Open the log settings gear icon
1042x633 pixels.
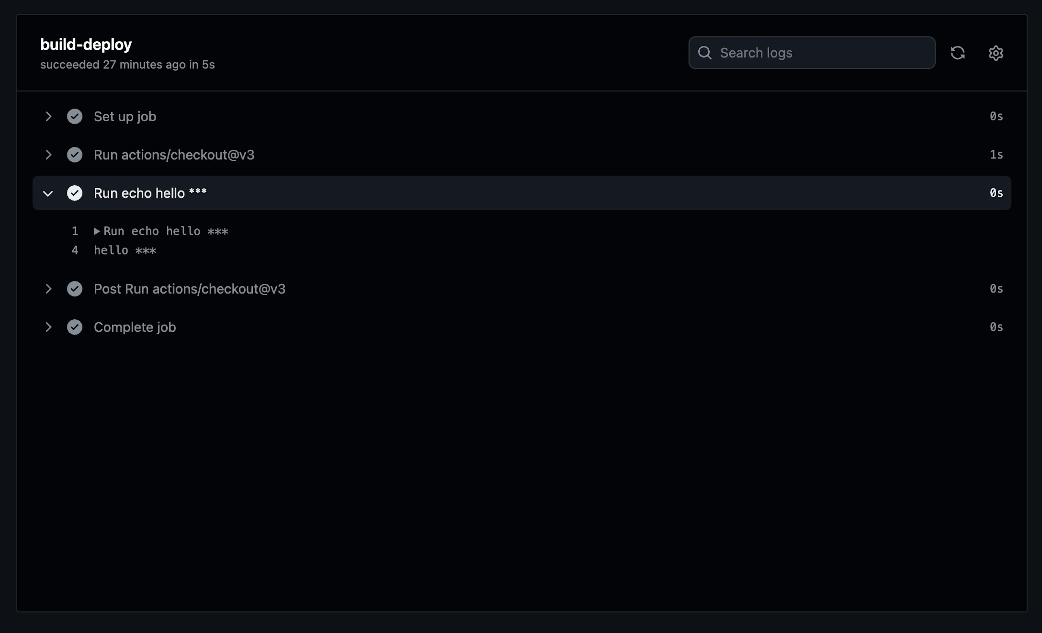(996, 53)
